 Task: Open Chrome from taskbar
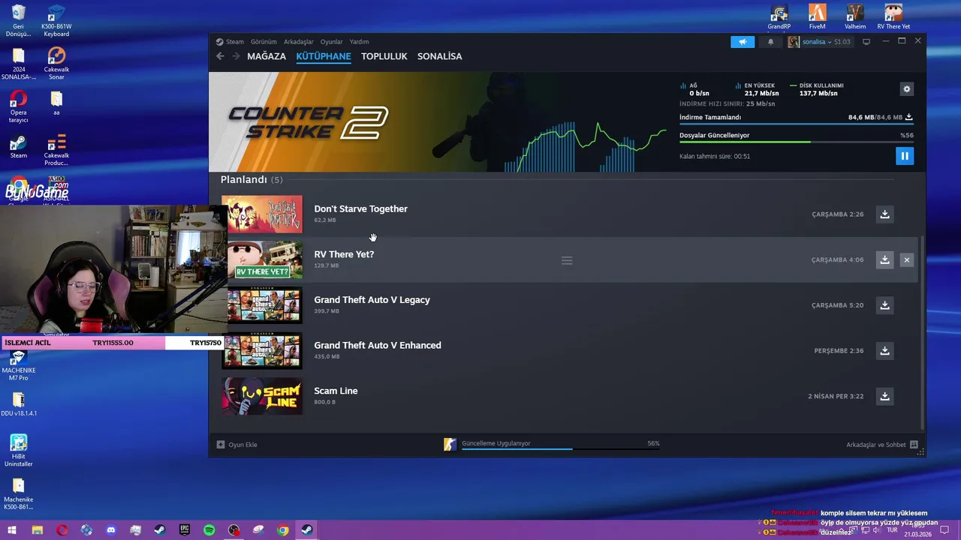pos(283,530)
